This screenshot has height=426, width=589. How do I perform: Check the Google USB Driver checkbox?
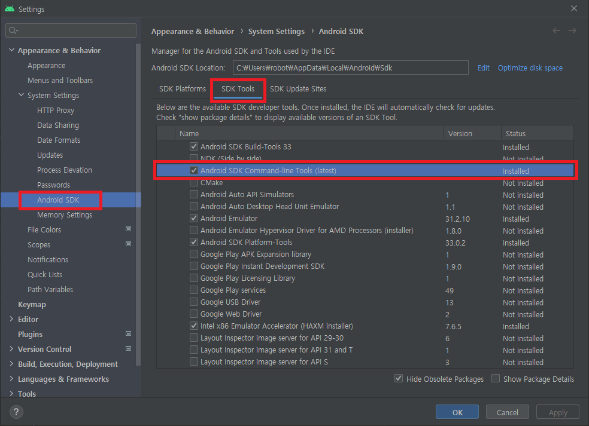pyautogui.click(x=194, y=302)
